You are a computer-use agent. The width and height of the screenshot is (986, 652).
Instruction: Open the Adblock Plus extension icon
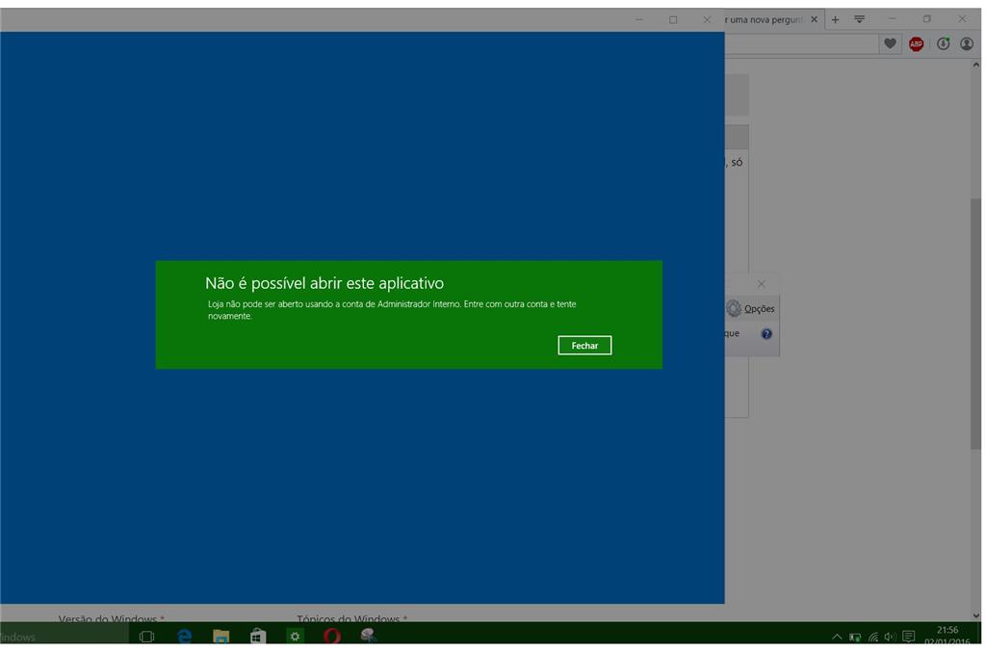[x=917, y=44]
